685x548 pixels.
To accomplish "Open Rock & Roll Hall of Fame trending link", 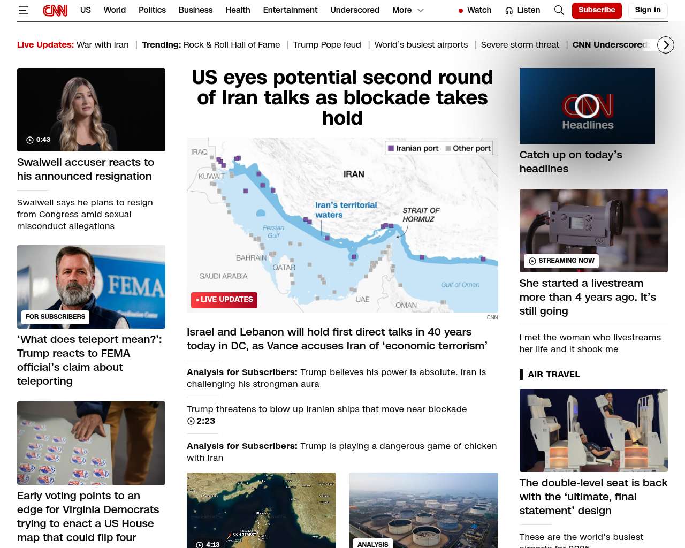I will (232, 45).
